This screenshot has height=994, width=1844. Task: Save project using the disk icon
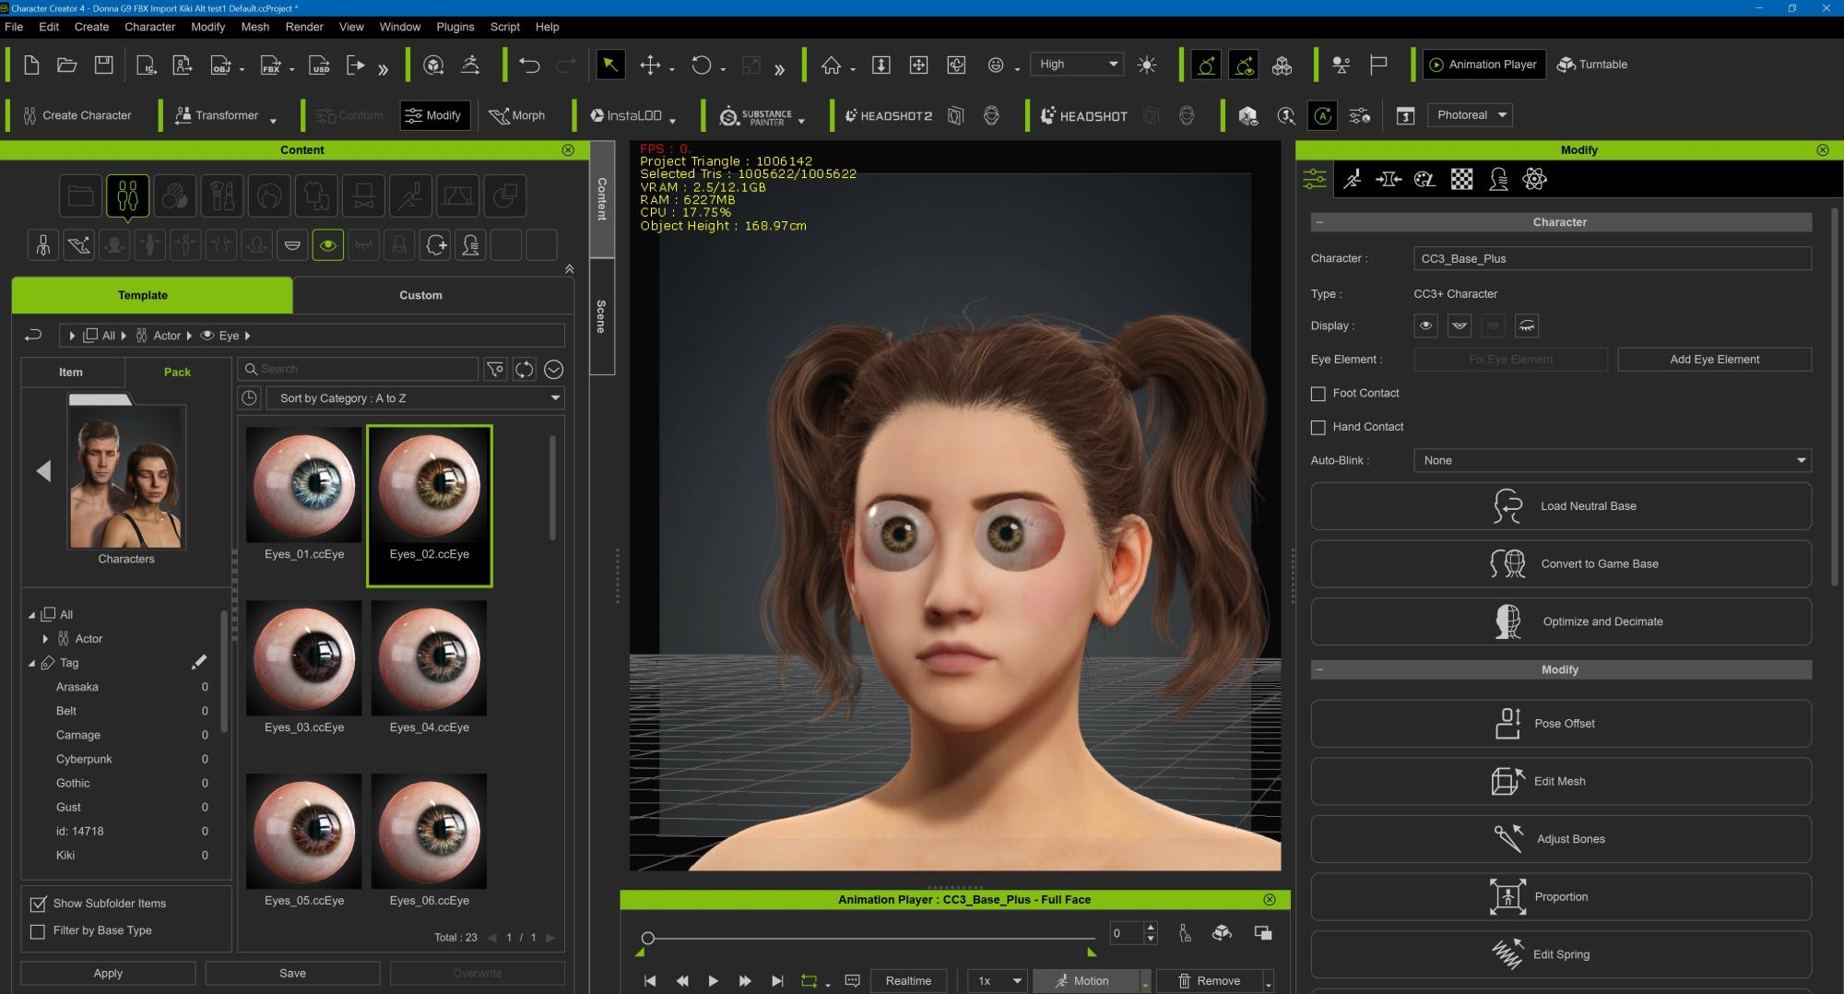103,65
